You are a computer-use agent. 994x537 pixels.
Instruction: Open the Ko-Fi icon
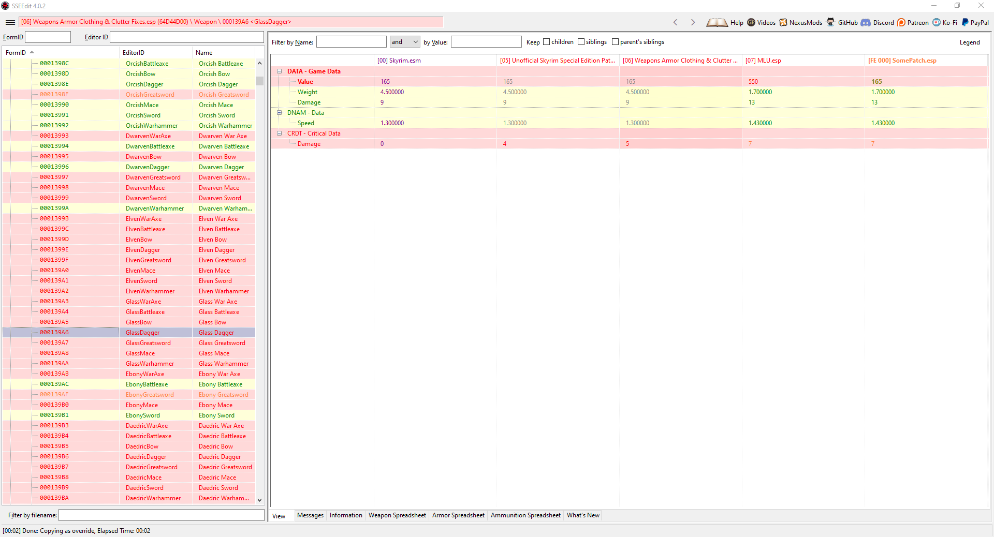pos(937,22)
